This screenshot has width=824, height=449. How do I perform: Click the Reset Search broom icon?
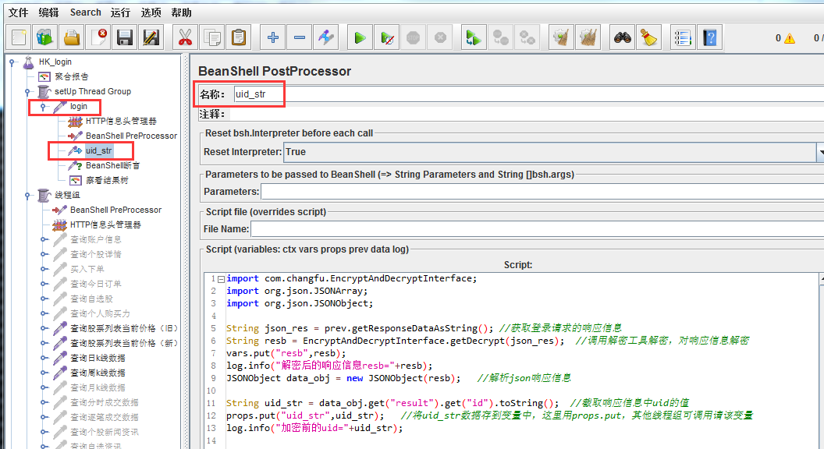point(649,37)
